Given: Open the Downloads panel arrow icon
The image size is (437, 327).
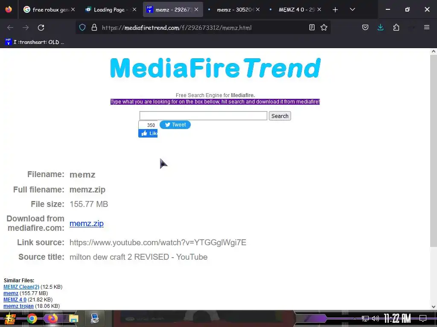Looking at the screenshot, I should [x=380, y=27].
